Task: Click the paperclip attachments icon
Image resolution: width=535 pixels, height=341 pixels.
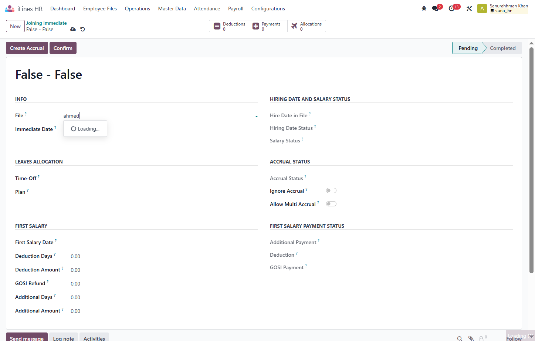Action: (x=471, y=338)
